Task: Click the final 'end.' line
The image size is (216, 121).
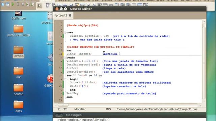Action: pyautogui.click(x=70, y=97)
